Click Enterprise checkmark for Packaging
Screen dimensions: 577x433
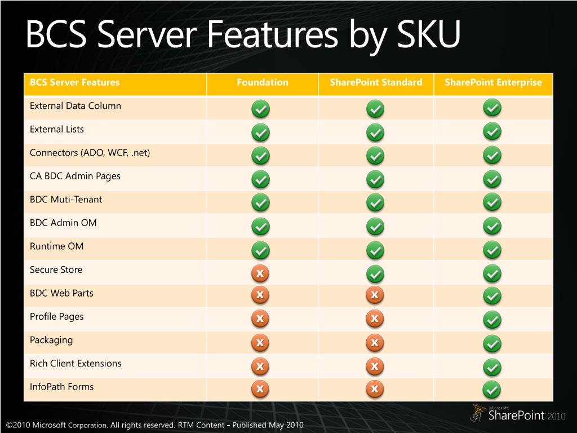click(x=492, y=343)
